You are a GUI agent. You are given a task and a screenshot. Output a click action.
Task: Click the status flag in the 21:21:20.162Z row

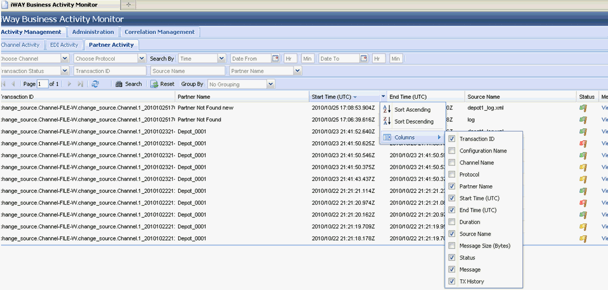[583, 215]
